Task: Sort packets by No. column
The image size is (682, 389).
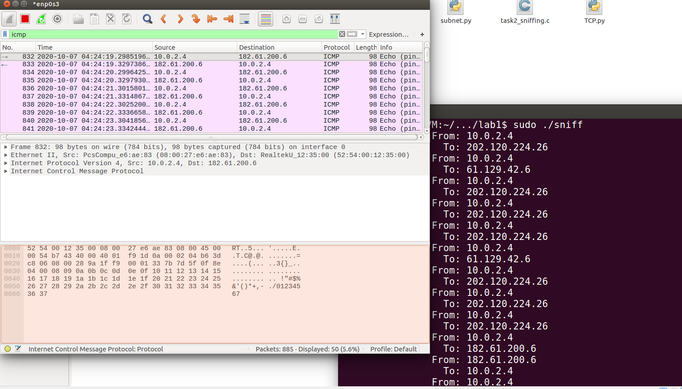Action: [x=18, y=47]
